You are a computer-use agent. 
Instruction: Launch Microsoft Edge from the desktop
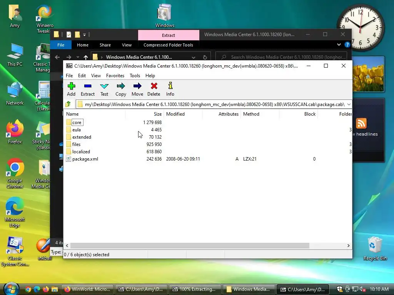15,212
